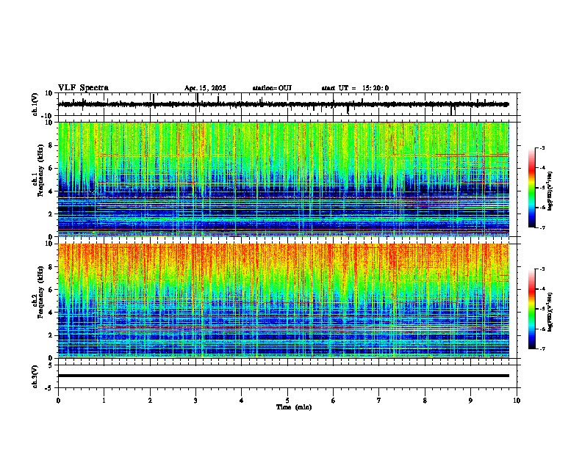Click the "2" kHz tick on ch.2 frequency axis

(x=51, y=335)
